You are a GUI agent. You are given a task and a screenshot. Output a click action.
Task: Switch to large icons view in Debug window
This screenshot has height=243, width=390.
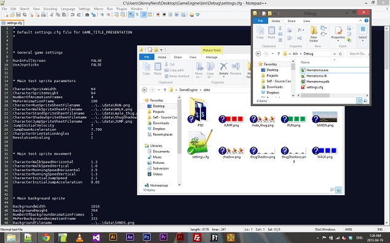365,101
